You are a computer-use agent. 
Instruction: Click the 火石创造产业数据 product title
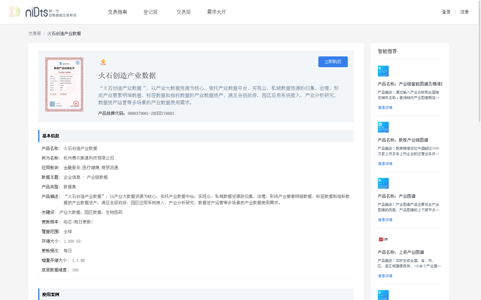(x=127, y=76)
